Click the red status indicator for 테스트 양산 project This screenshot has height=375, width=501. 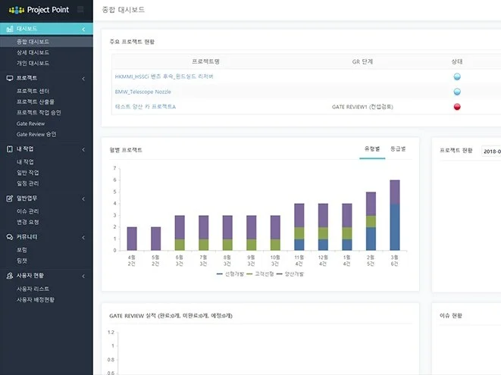(x=457, y=107)
